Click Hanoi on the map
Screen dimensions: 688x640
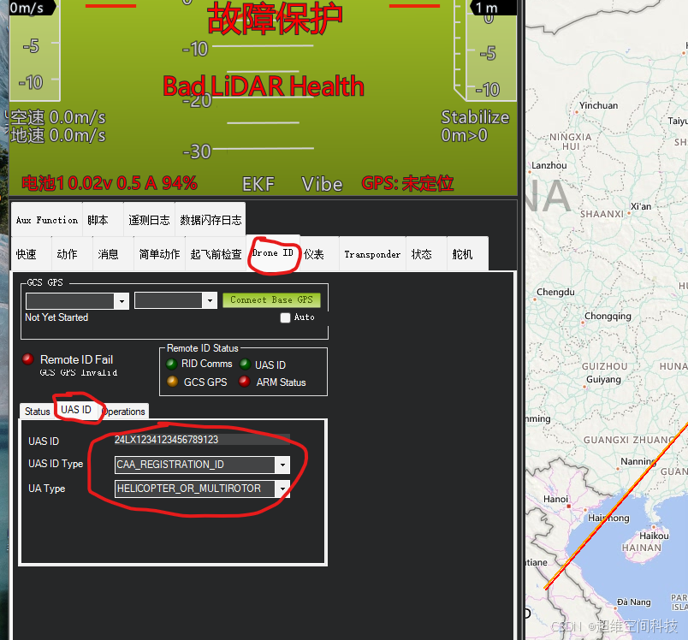point(555,499)
